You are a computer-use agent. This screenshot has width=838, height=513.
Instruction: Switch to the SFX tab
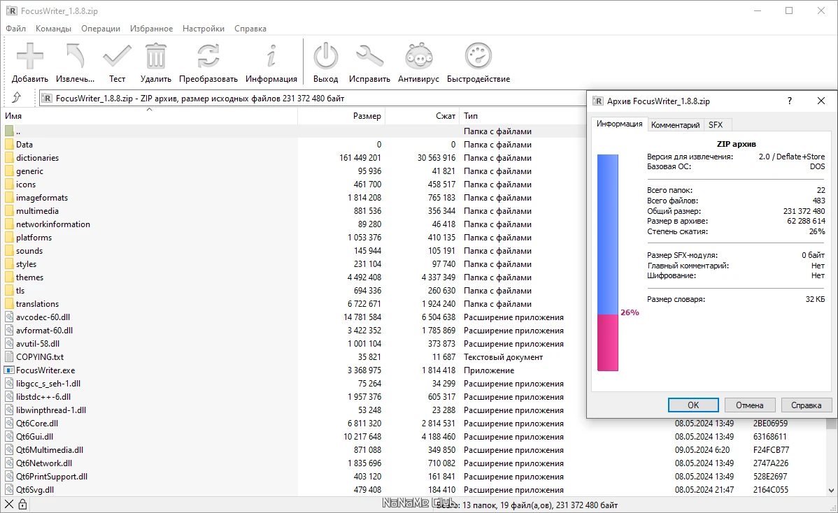click(716, 125)
